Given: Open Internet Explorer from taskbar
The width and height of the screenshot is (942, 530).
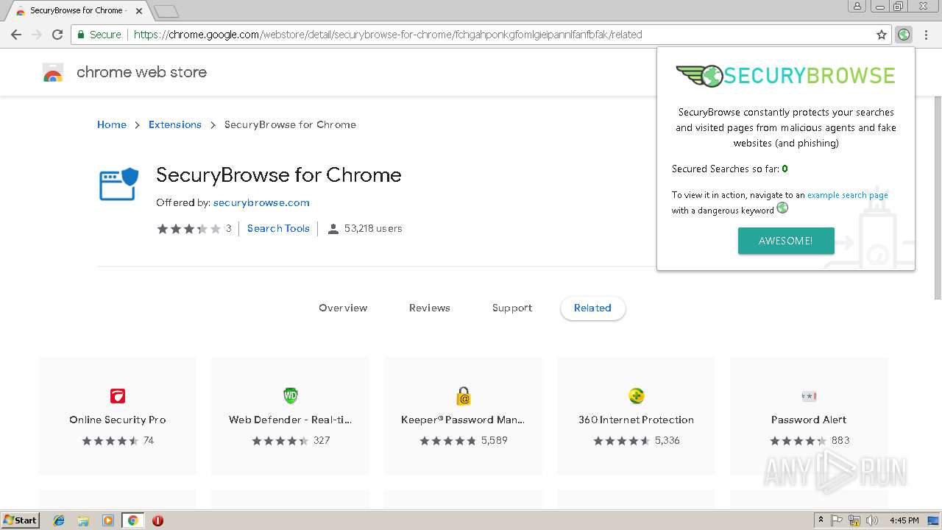Looking at the screenshot, I should coord(59,520).
